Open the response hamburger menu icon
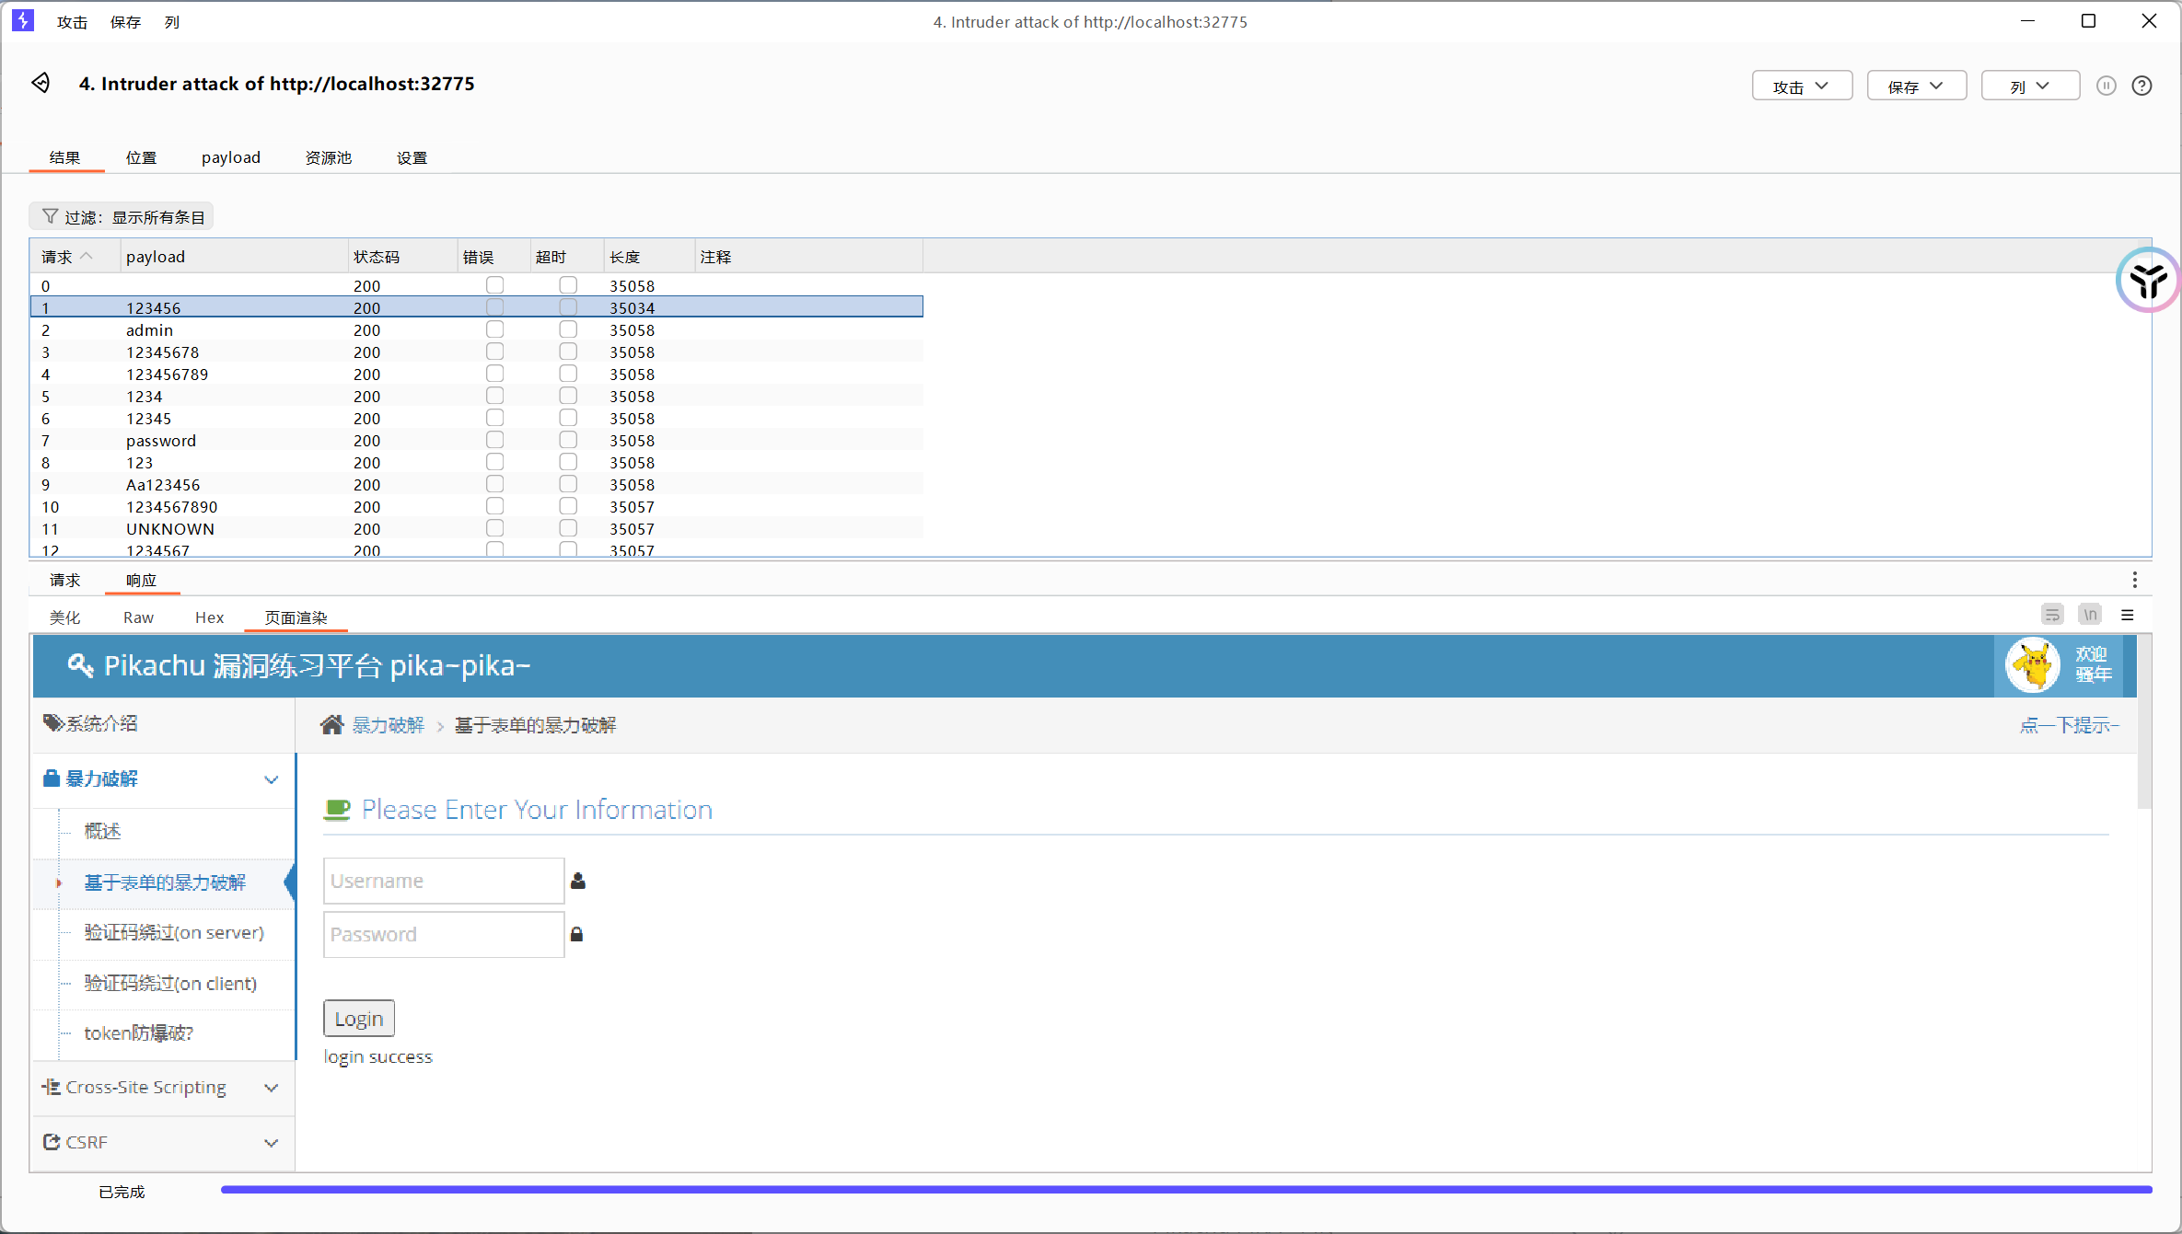Screen dimensions: 2182x1234 [x=2128, y=615]
